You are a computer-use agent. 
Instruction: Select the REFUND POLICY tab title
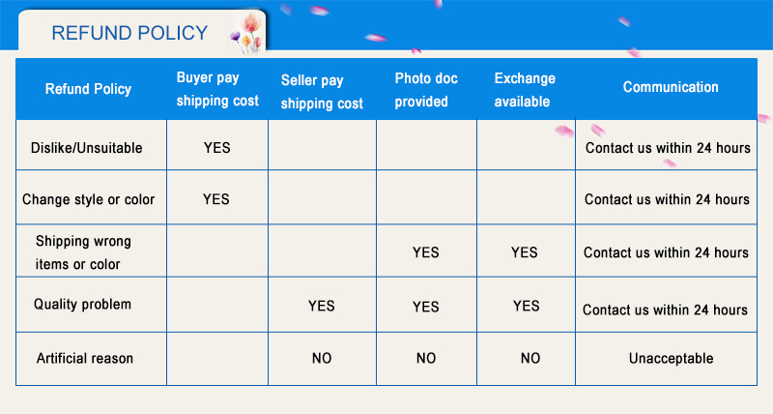click(129, 33)
